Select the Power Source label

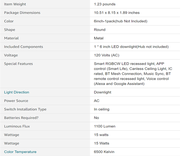click(16, 101)
